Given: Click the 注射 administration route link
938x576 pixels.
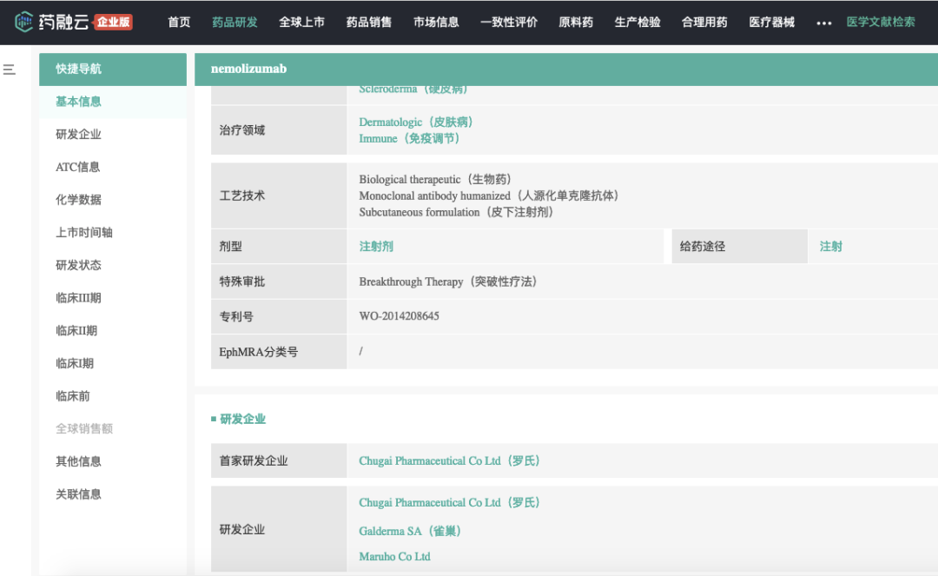Looking at the screenshot, I should click(830, 247).
